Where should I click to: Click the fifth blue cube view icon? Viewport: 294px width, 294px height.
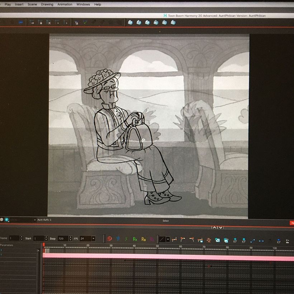(x=165, y=23)
